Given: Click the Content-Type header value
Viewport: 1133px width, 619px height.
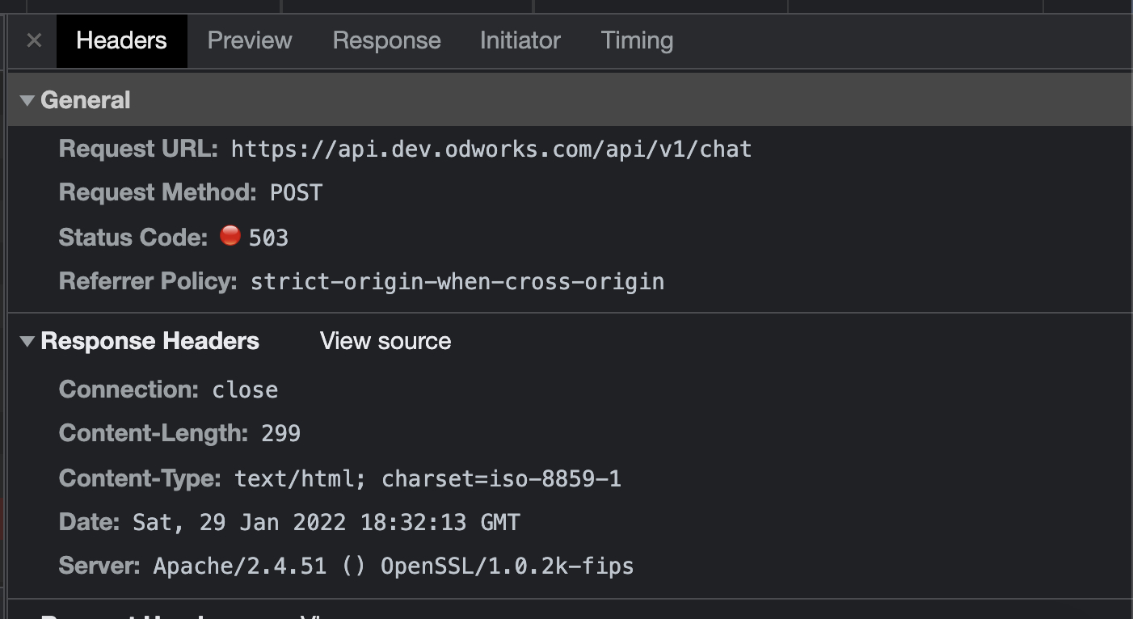Looking at the screenshot, I should click(x=428, y=479).
